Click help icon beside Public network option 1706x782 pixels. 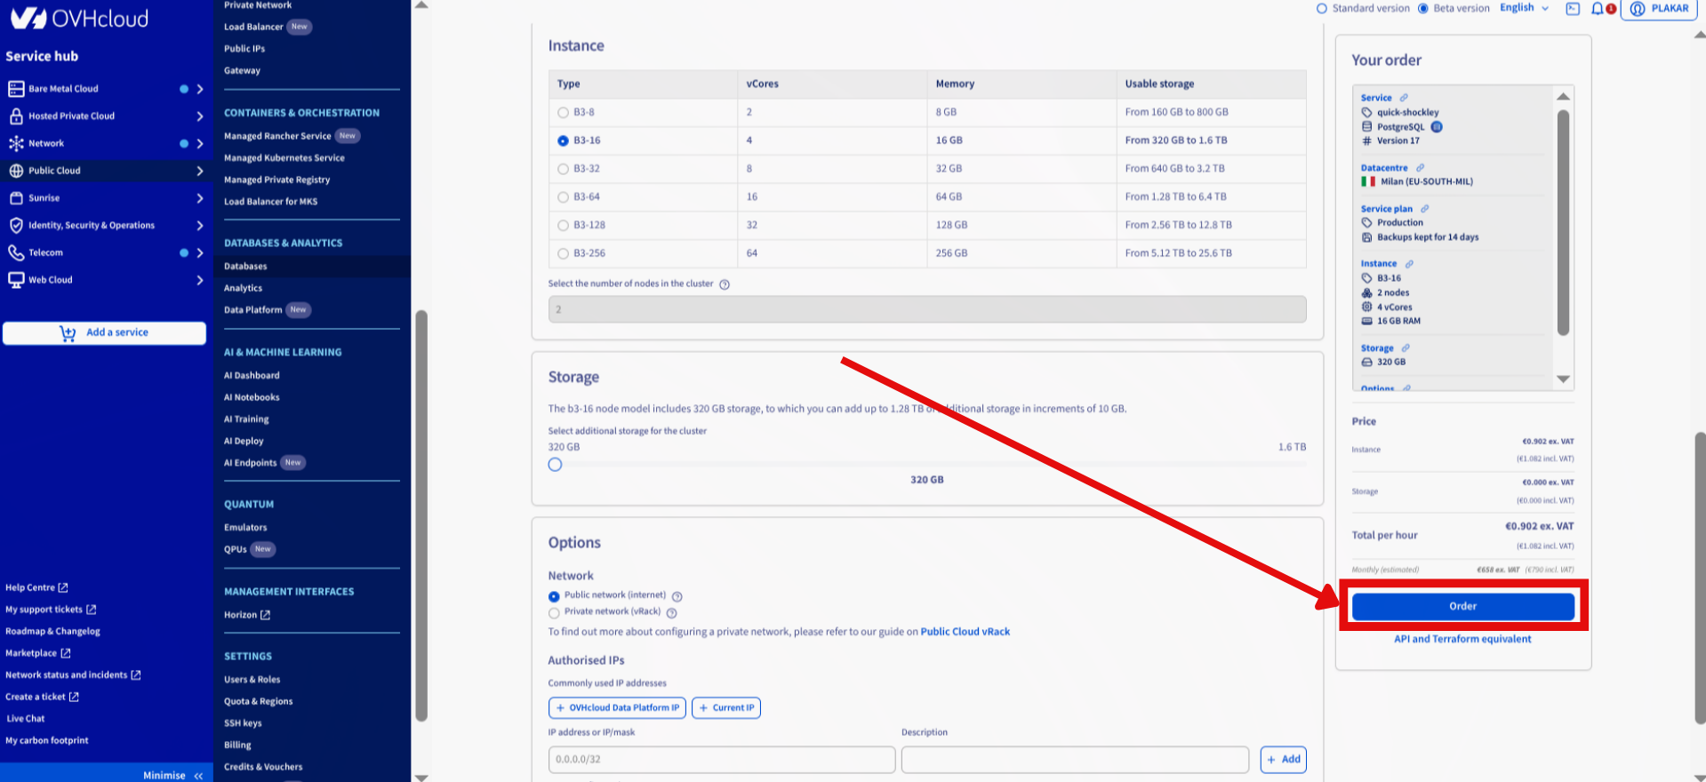[677, 596]
